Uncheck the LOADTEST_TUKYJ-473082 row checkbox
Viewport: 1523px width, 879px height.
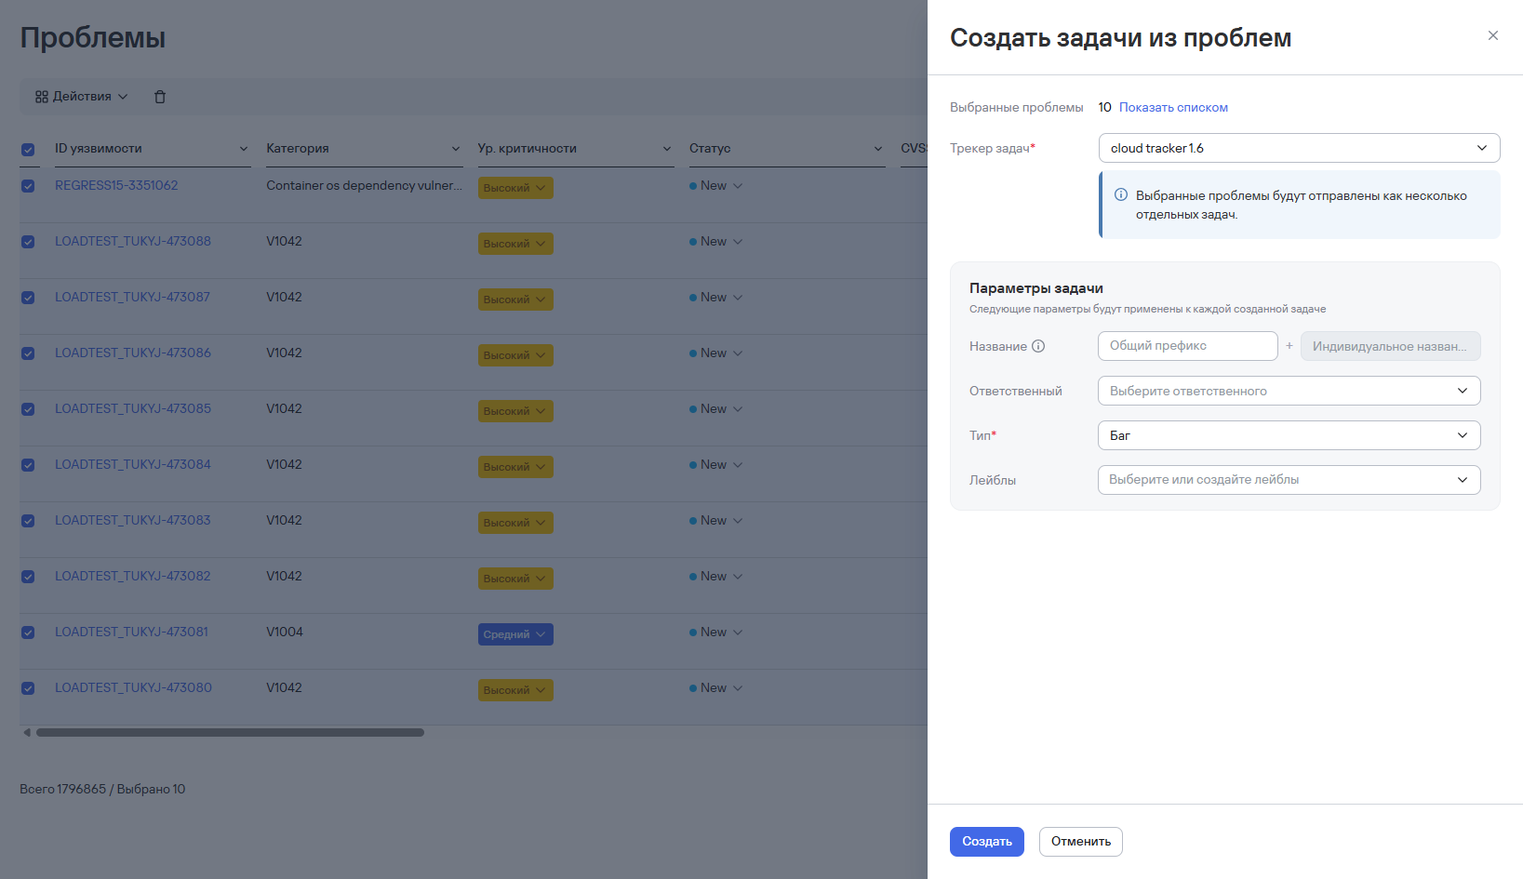coord(28,577)
